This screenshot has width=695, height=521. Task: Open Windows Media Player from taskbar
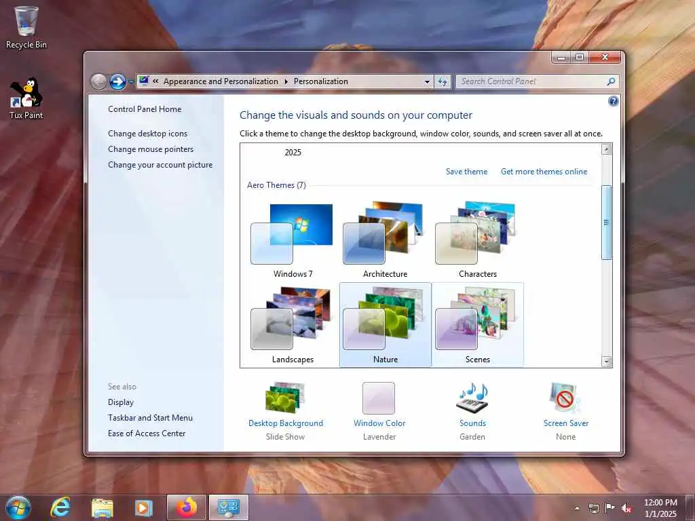(x=143, y=507)
